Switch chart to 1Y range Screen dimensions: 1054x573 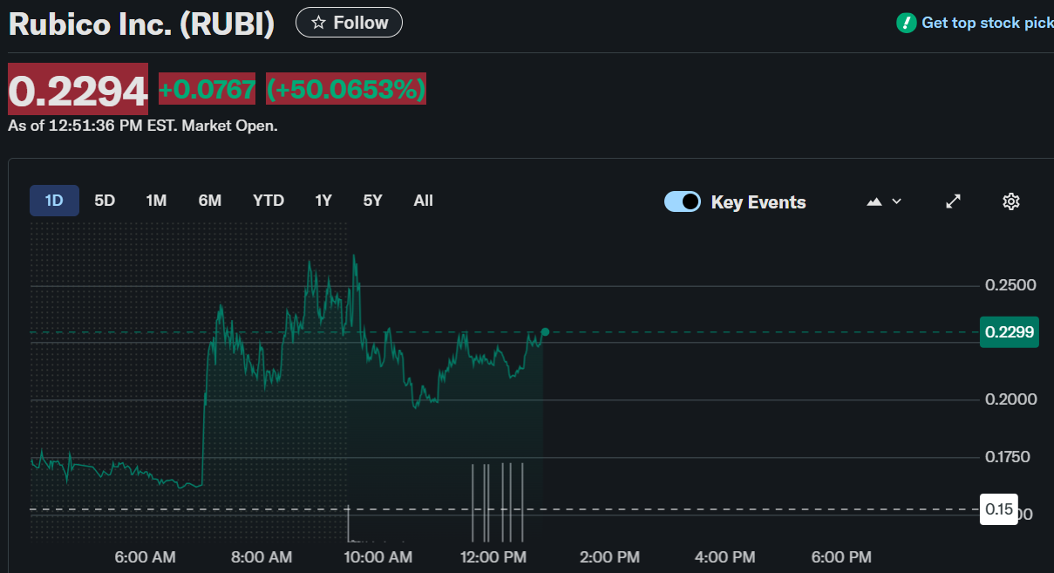tap(323, 201)
